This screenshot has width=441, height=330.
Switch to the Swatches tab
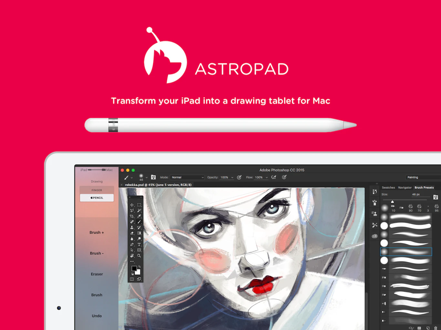tap(388, 187)
